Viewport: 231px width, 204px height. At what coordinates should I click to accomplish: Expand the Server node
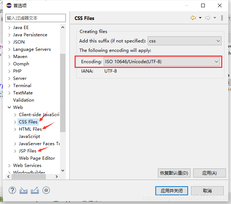tap(9, 78)
